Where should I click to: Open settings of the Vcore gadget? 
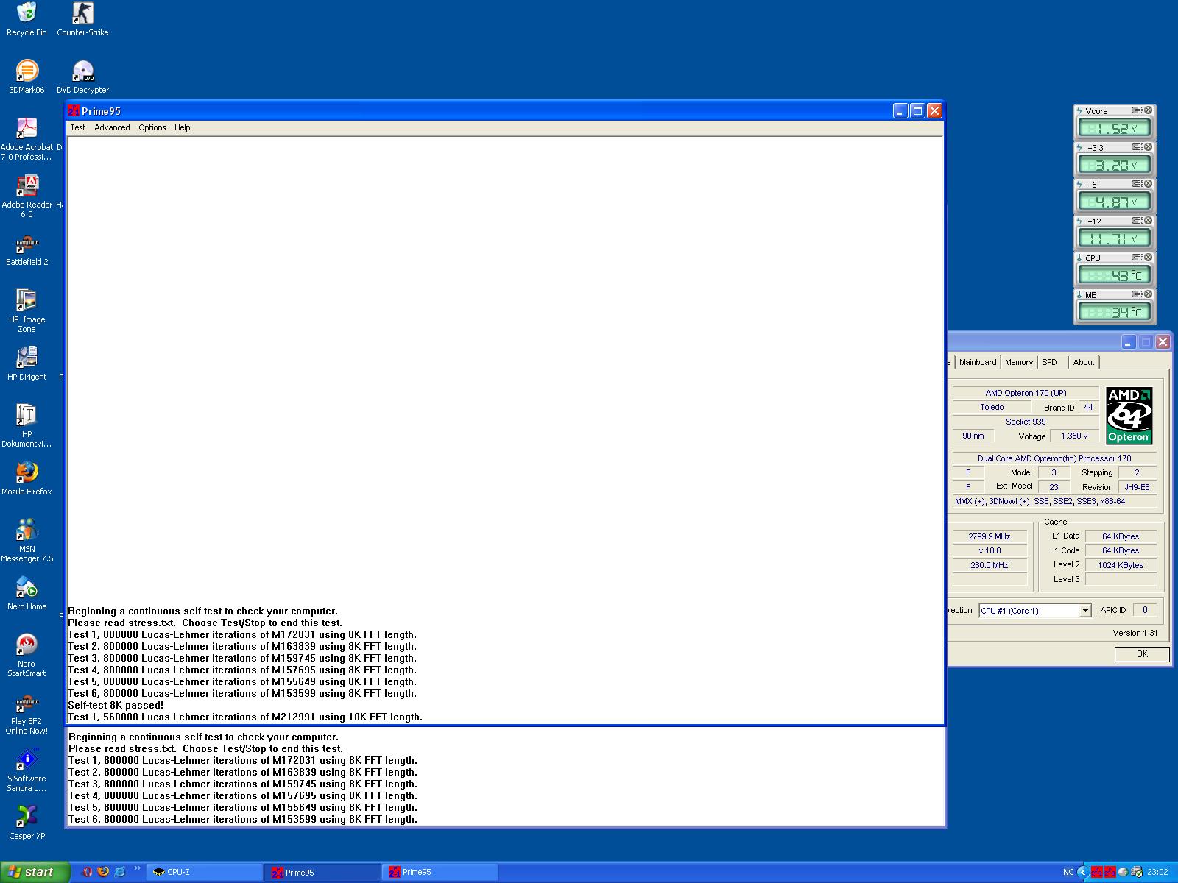point(1137,110)
